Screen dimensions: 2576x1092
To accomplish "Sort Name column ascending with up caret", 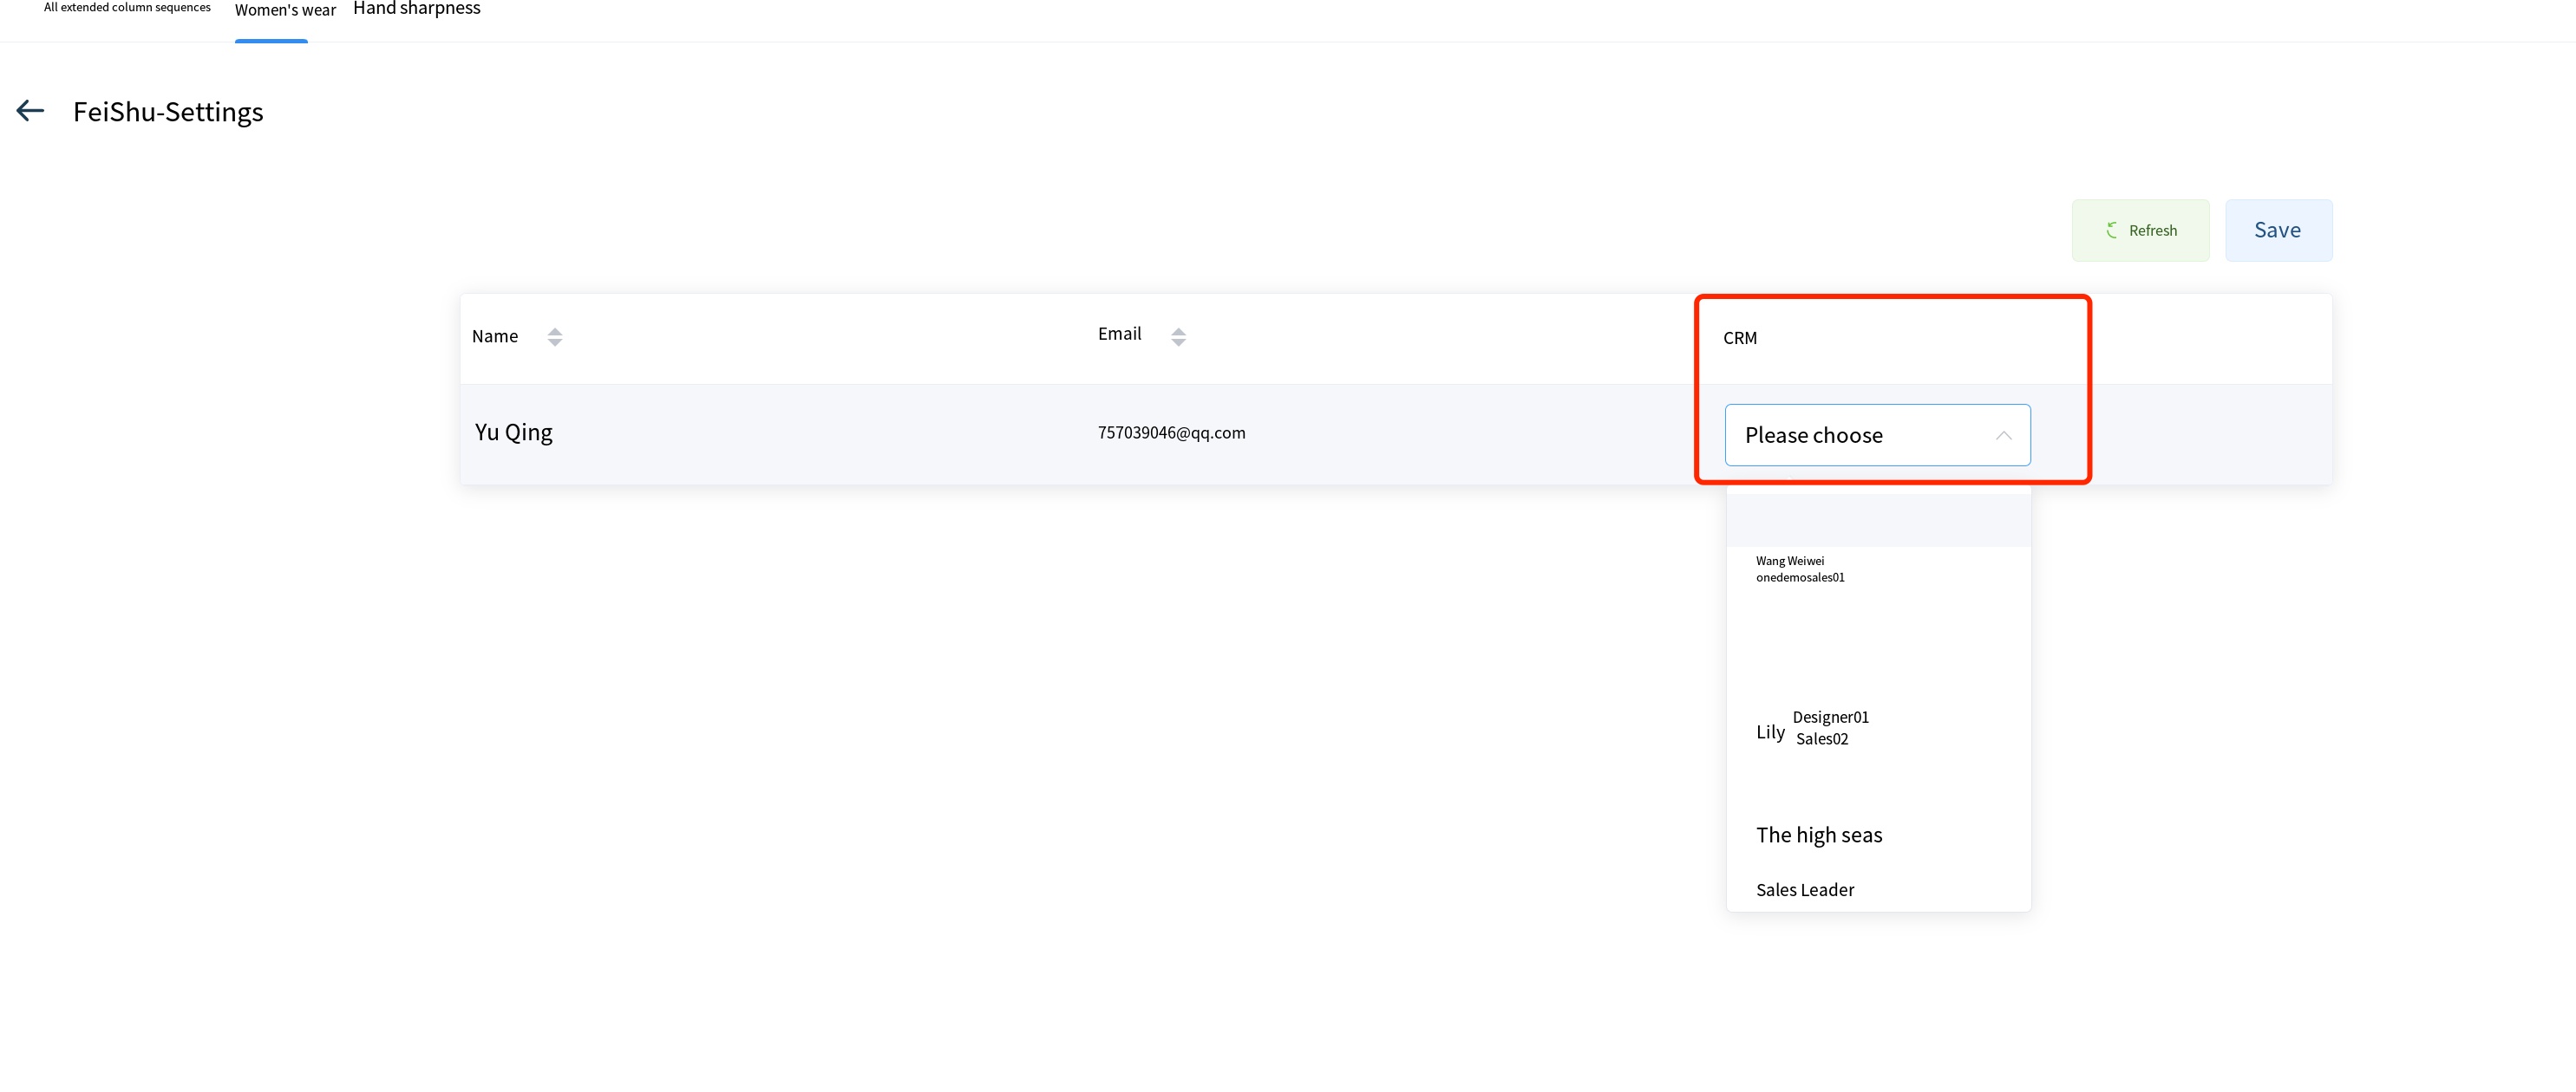I will tap(555, 331).
